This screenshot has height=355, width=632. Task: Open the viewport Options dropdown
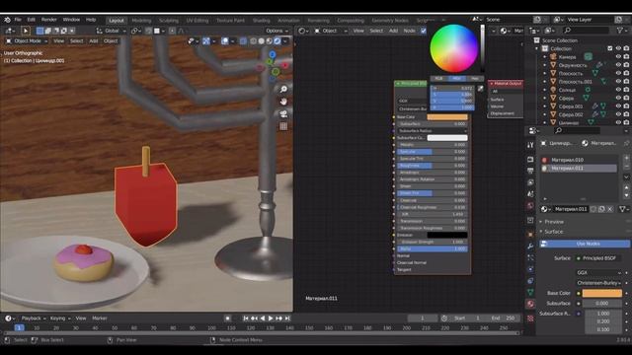(x=277, y=31)
